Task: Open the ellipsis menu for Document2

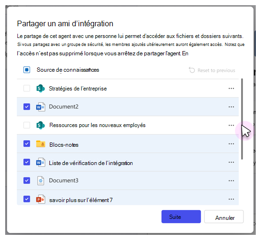Action: coord(231,107)
